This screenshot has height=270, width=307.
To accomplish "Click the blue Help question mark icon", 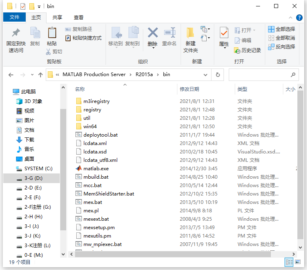I will click(x=299, y=18).
